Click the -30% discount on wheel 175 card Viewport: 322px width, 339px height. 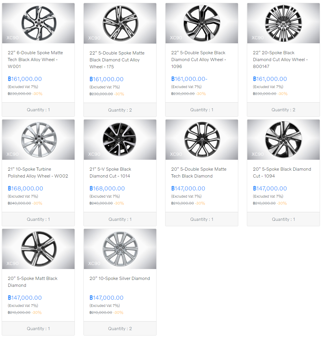(x=119, y=94)
